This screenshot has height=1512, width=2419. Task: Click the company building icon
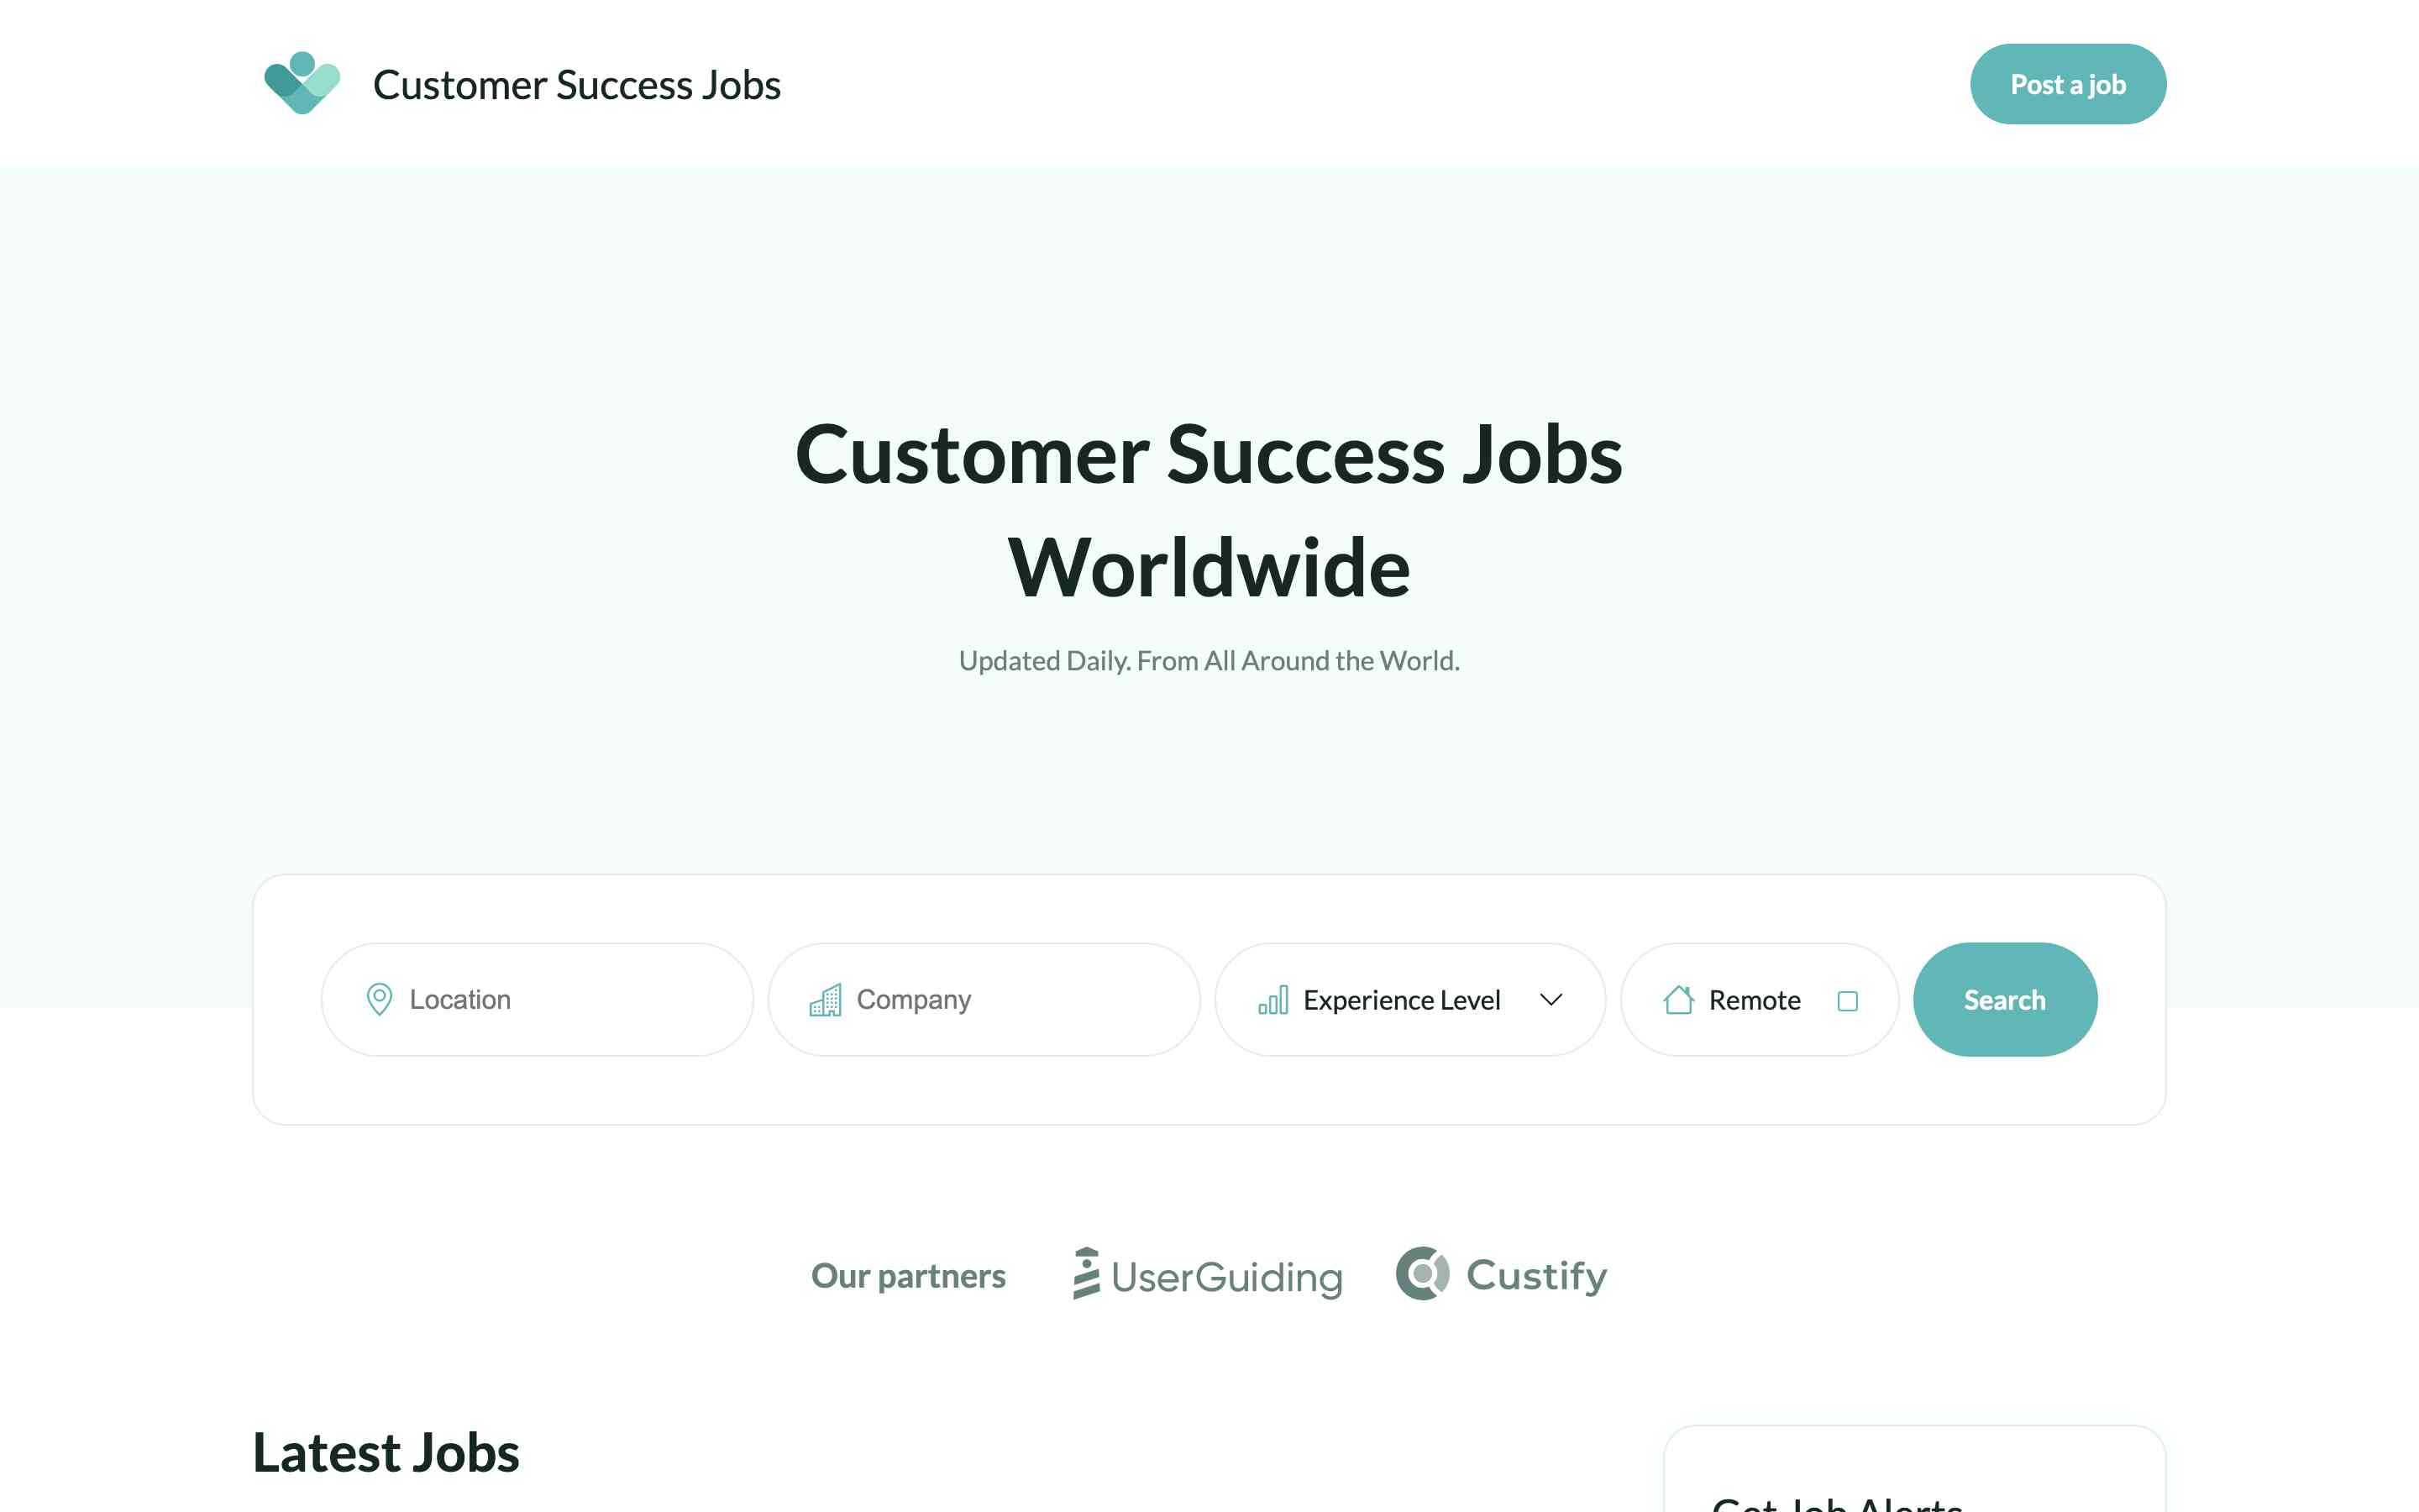[x=825, y=999]
